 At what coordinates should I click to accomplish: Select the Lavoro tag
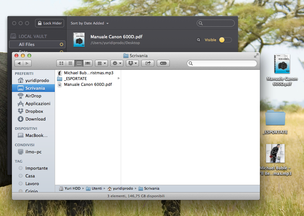tap(33, 184)
